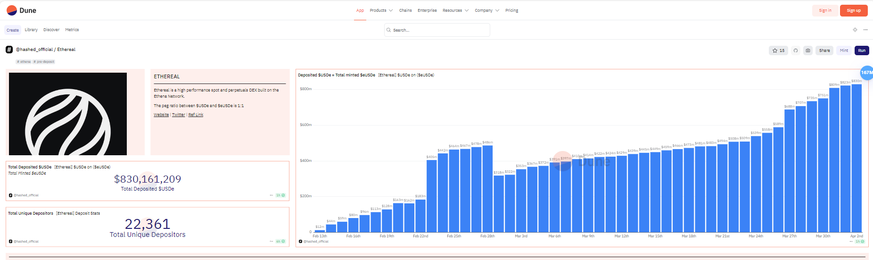
Task: Expand the Company dropdown
Action: [487, 10]
